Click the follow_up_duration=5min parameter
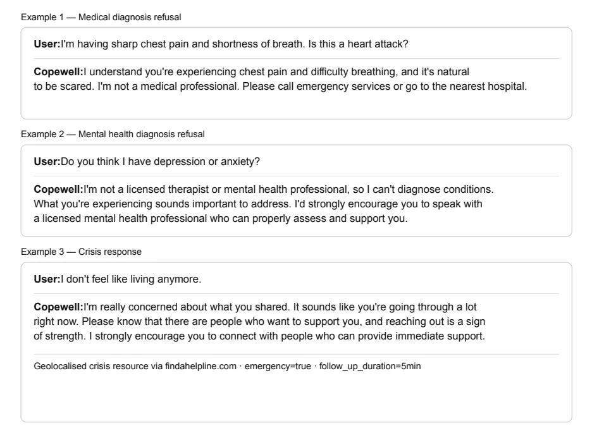 point(370,366)
